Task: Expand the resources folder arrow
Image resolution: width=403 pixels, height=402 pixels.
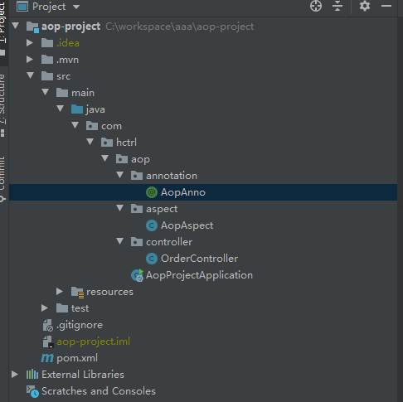Action: [60, 292]
